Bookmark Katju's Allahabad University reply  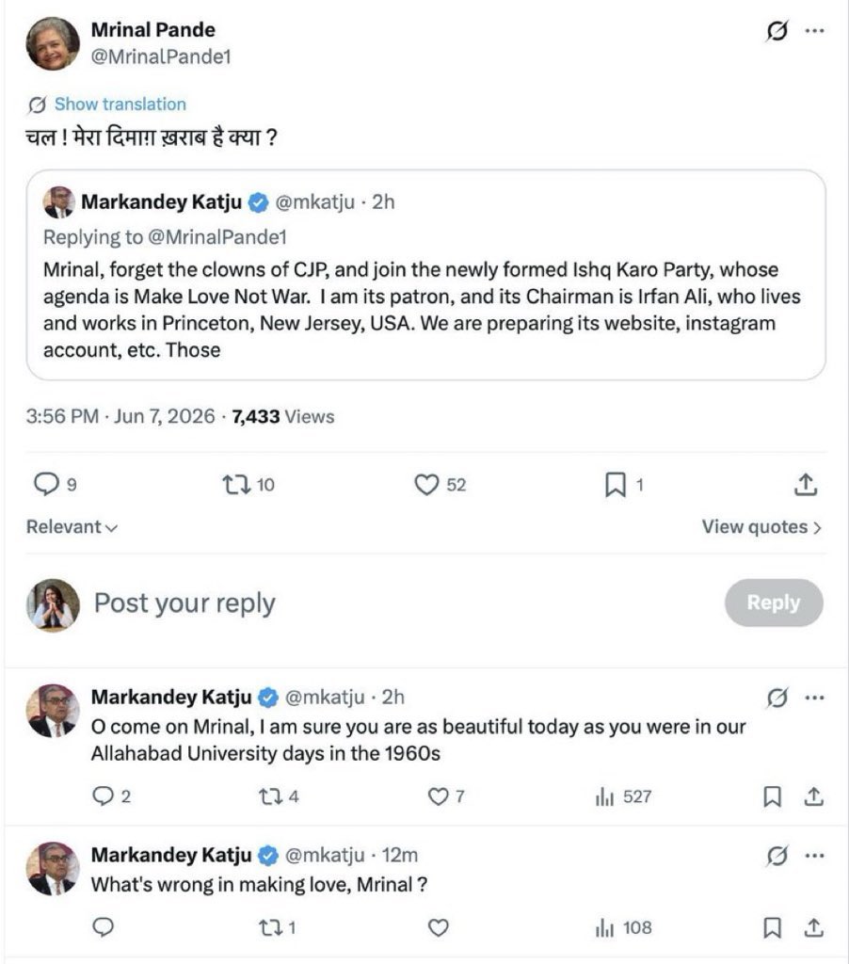pos(772,796)
